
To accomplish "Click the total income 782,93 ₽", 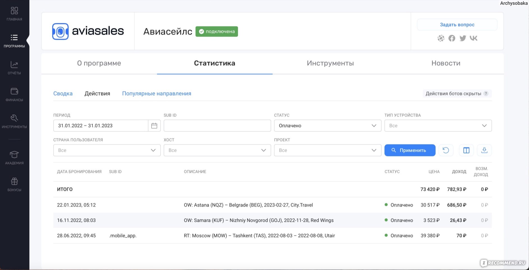I will tap(457, 190).
